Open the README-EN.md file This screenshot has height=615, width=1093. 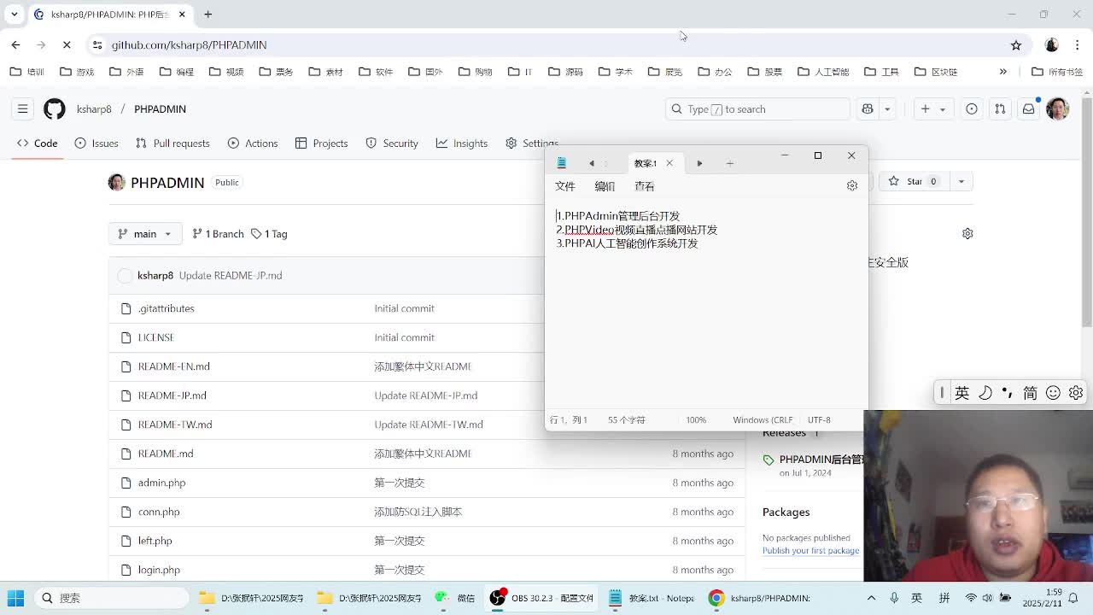(x=173, y=366)
